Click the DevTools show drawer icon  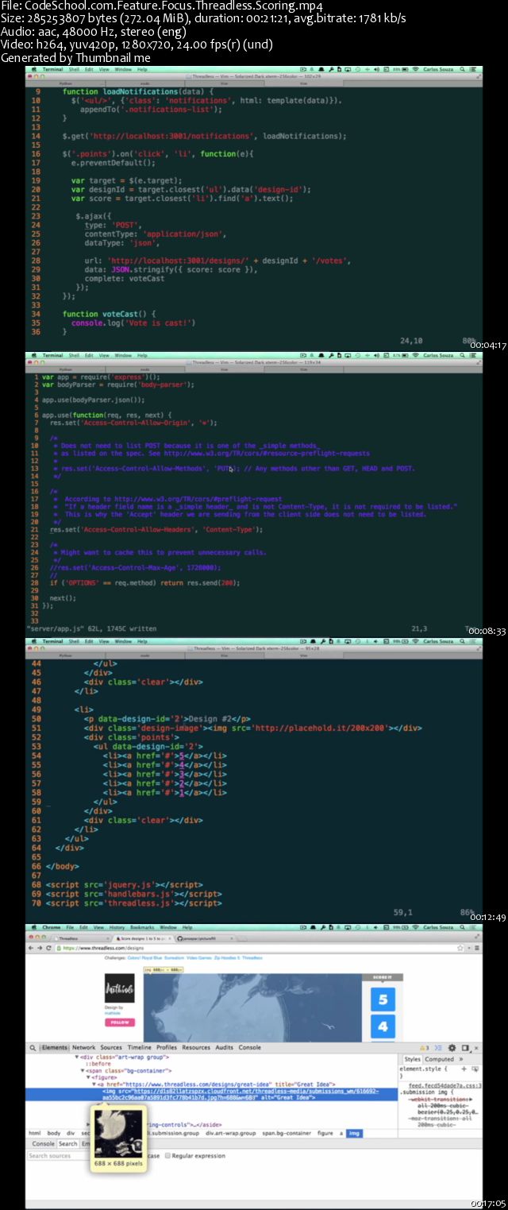point(440,1048)
